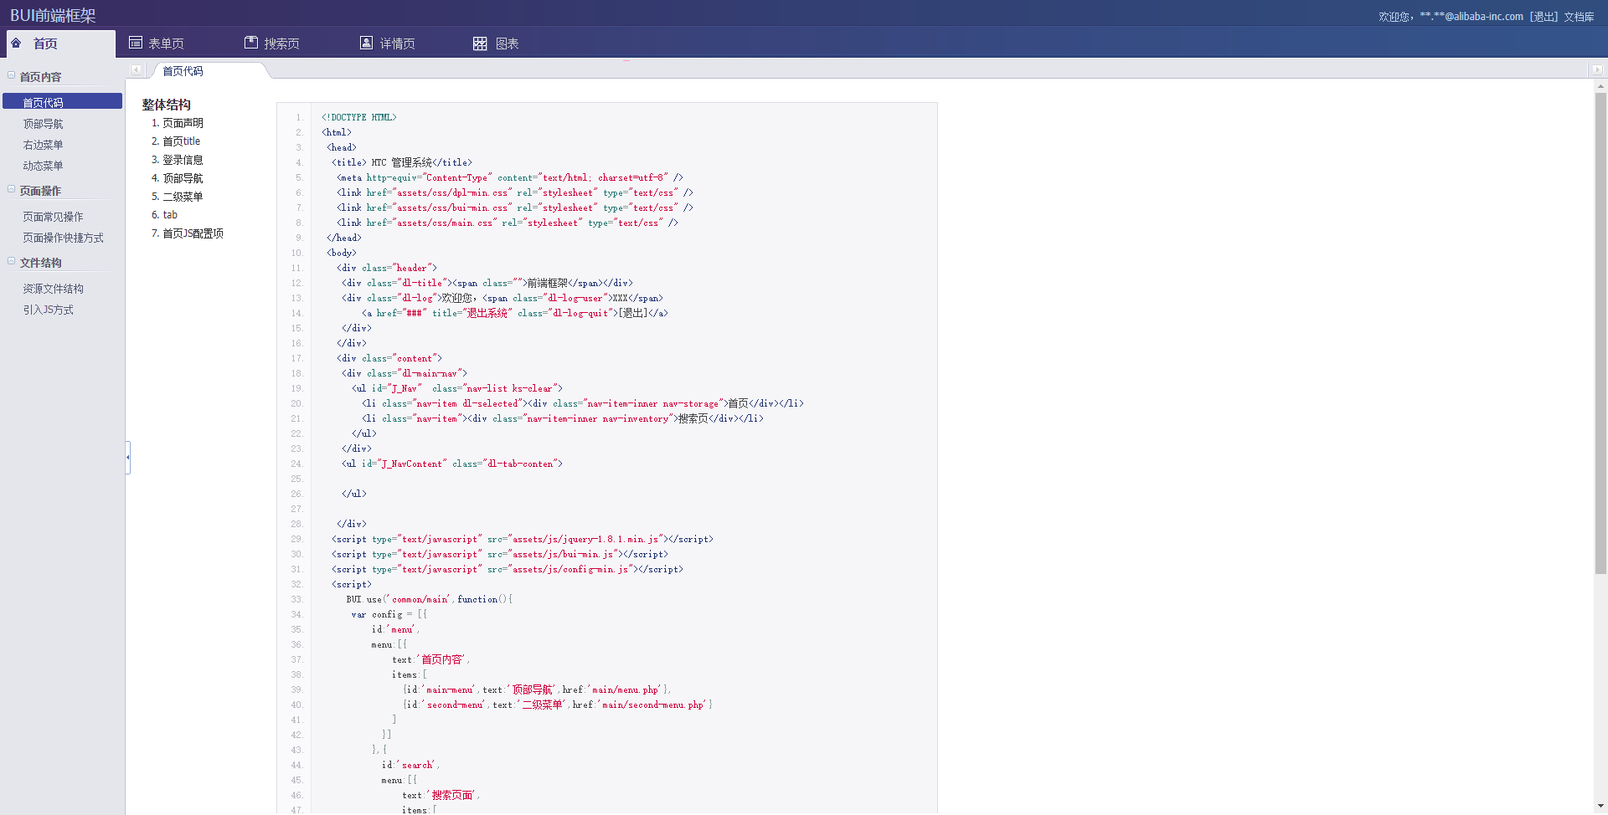This screenshot has height=815, width=1608.
Task: Click the chart grid icon beside 图表
Action: [480, 44]
